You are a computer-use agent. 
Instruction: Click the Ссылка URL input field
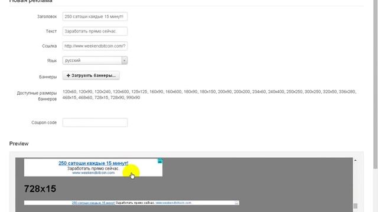95,46
